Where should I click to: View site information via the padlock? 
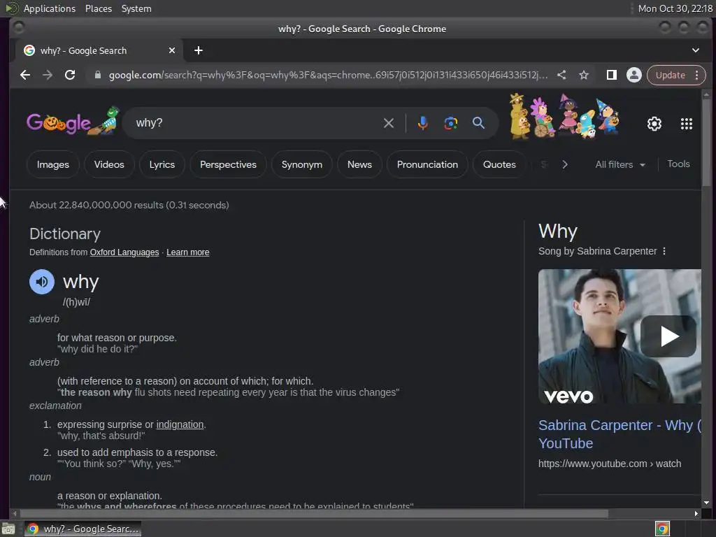pyautogui.click(x=97, y=75)
